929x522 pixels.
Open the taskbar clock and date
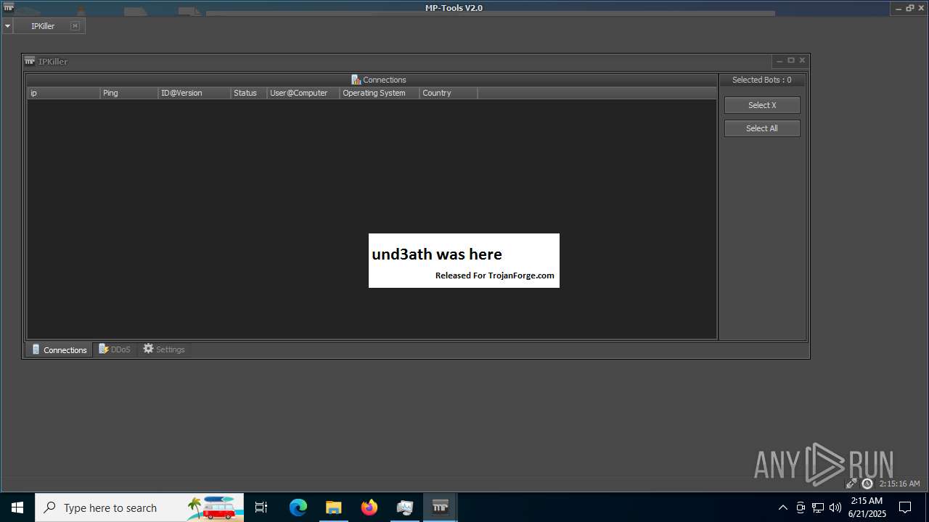867,507
